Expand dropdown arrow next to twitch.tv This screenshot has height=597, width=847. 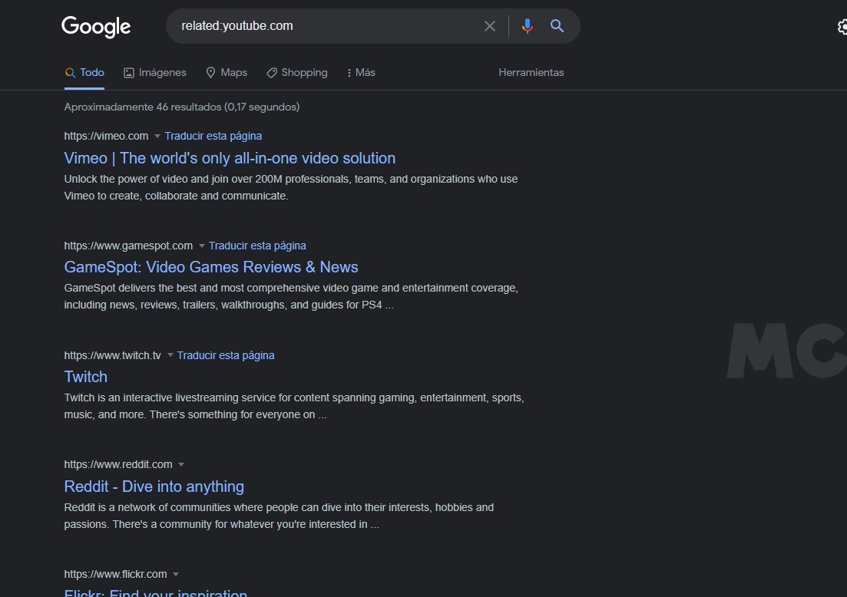click(170, 356)
